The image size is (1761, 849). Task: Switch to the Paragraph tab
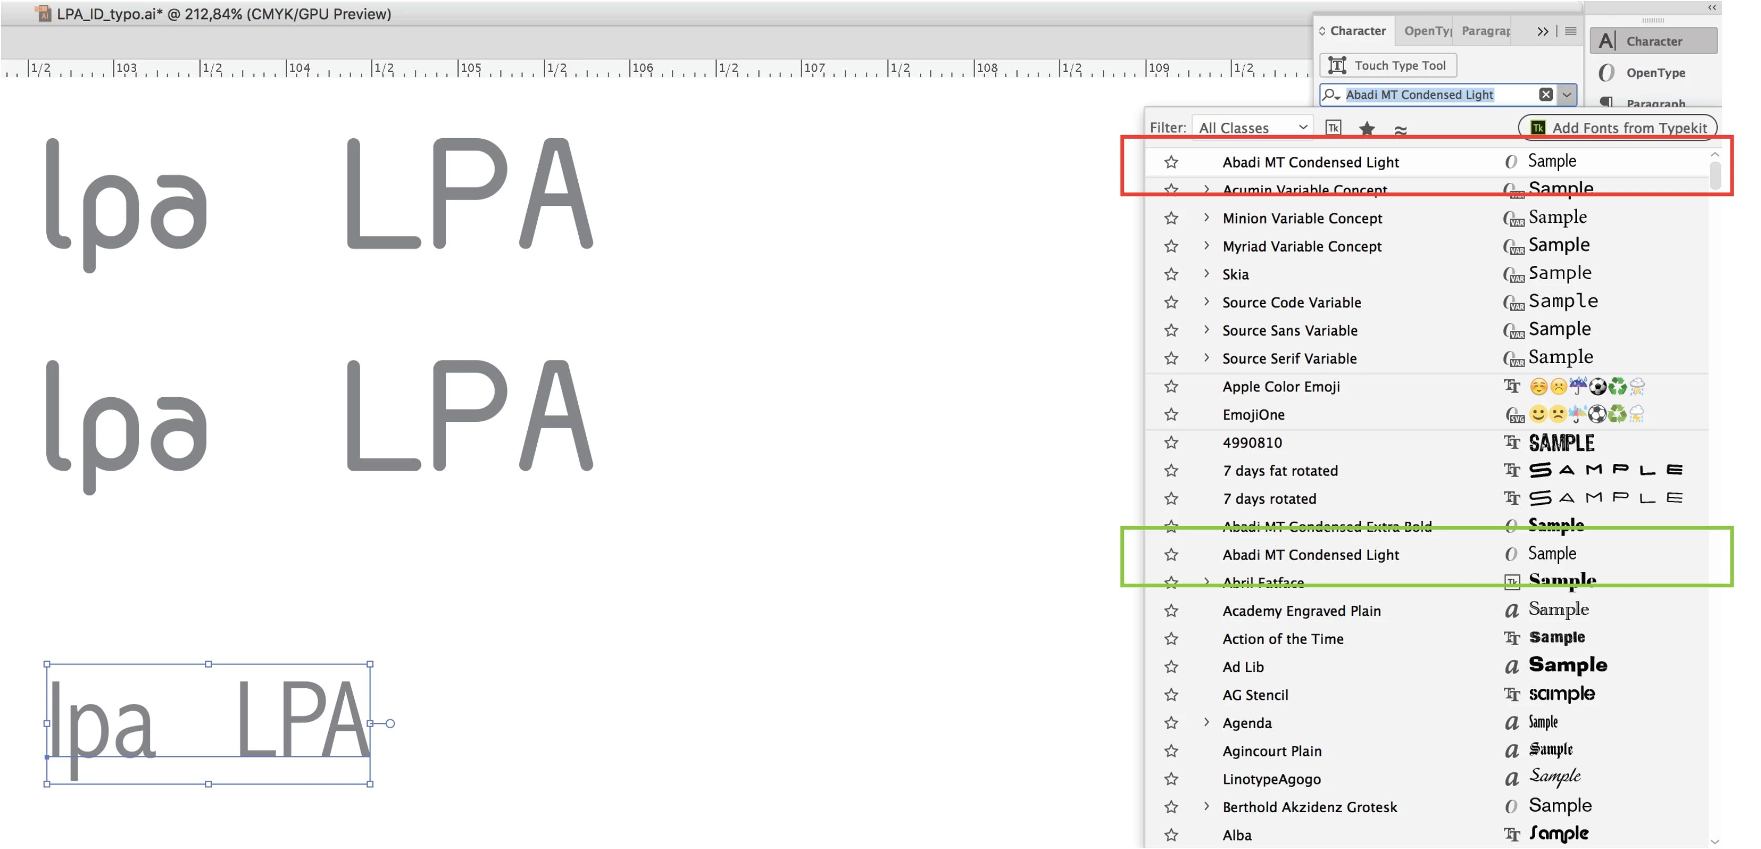point(1486,31)
